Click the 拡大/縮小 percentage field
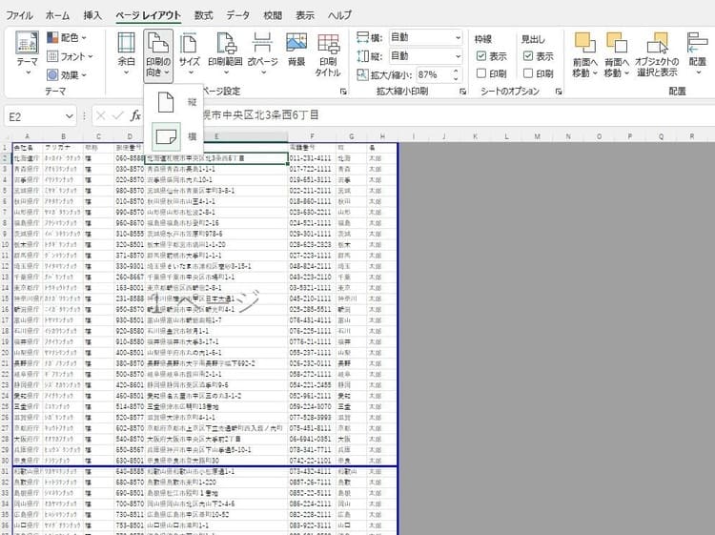The image size is (715, 535). 433,74
